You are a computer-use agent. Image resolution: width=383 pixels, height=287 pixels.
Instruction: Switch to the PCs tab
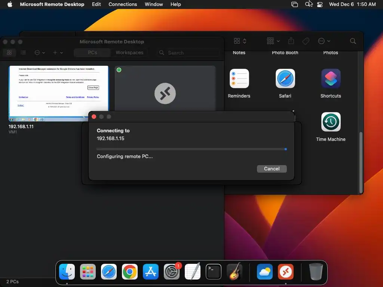(x=92, y=52)
